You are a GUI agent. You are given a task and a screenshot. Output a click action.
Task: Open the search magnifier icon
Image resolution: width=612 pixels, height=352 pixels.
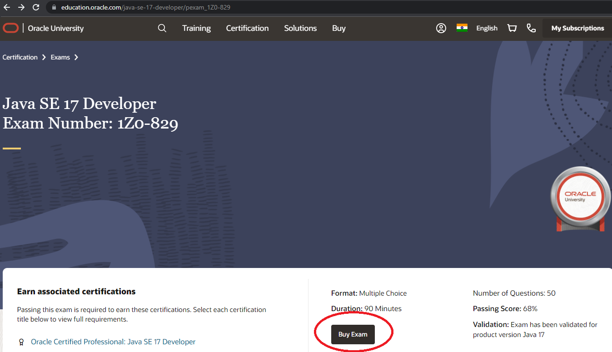click(162, 28)
